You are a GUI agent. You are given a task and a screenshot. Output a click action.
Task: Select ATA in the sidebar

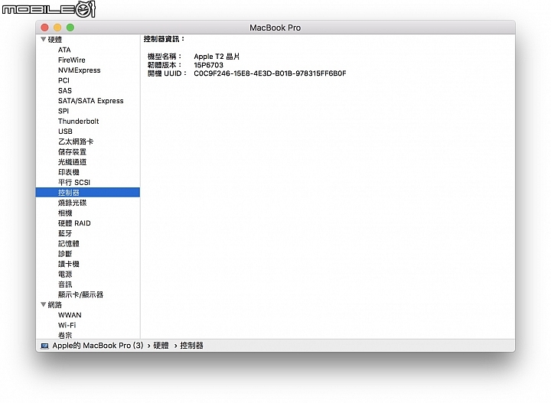click(x=64, y=50)
